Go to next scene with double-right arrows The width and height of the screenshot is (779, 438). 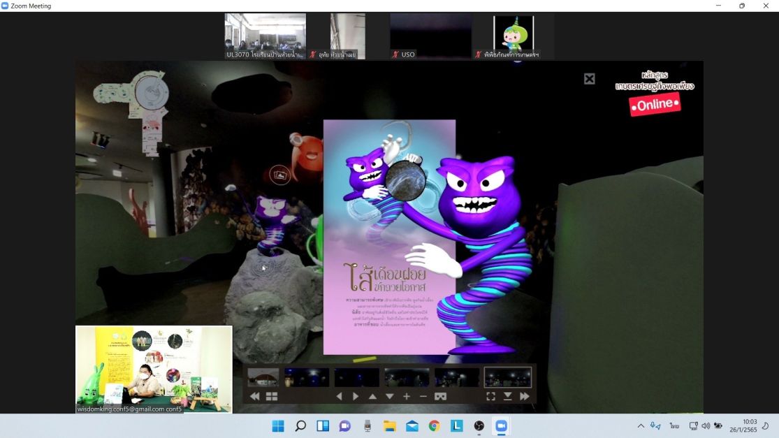525,396
